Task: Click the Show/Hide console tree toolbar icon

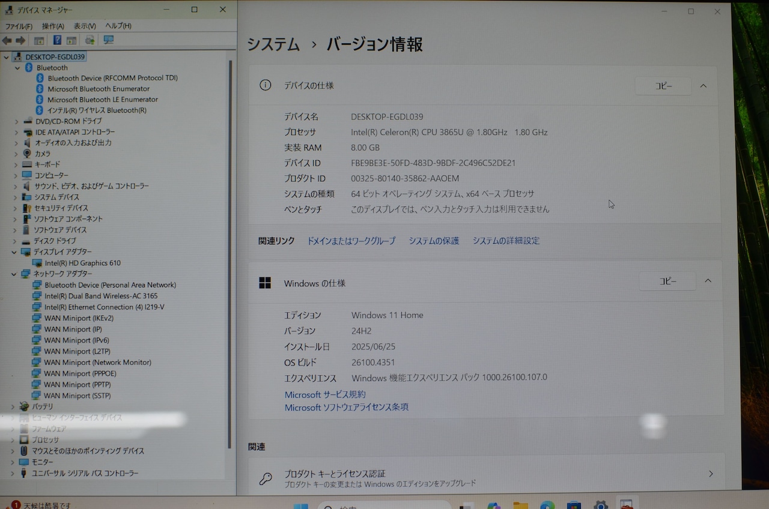Action: (x=39, y=40)
